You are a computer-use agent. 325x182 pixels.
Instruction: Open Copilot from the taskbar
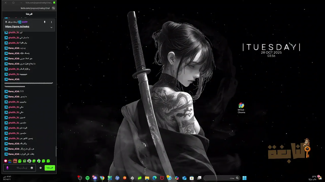(x=177, y=178)
